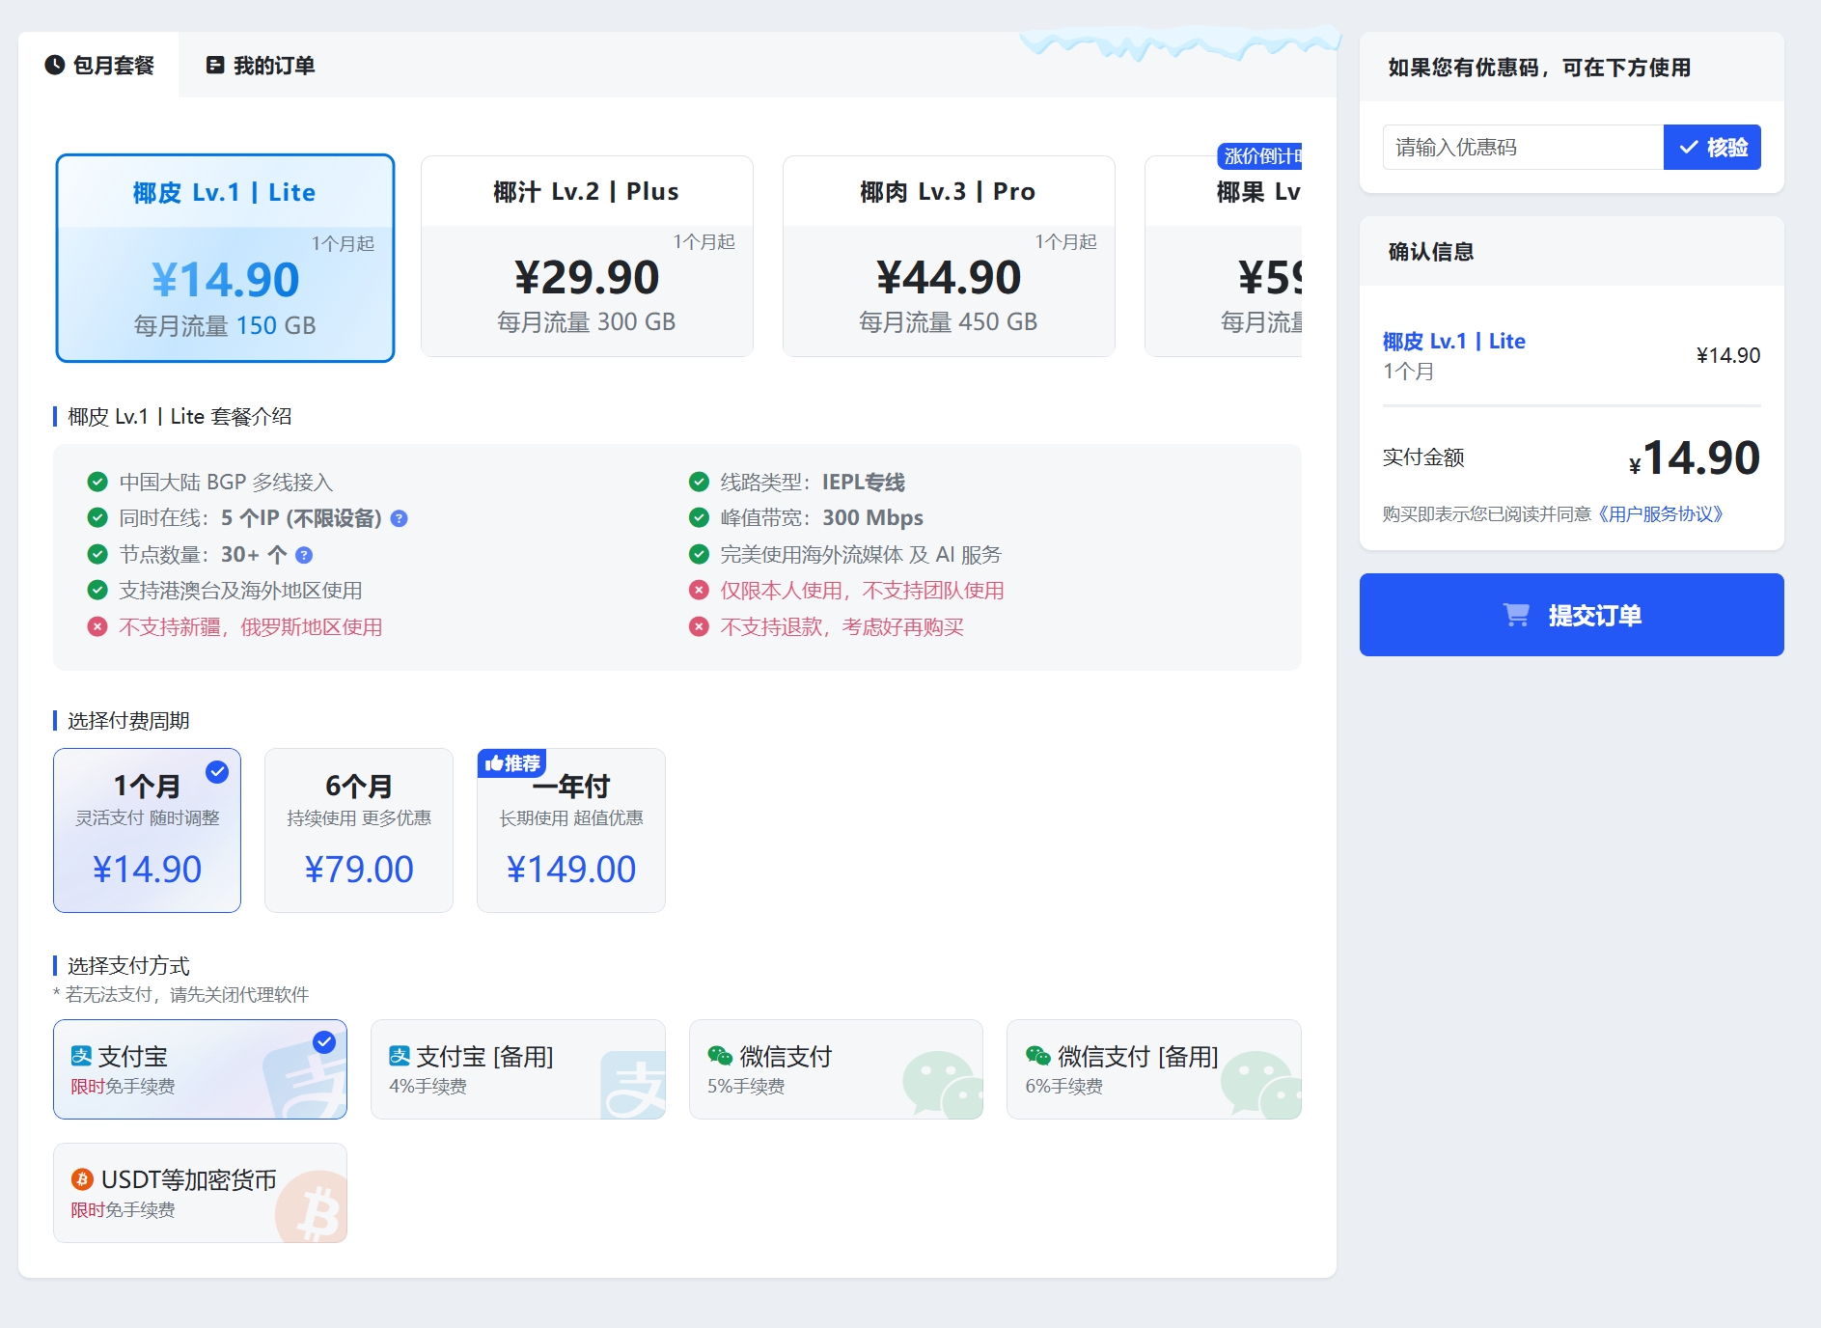Submit the order with 提交订单 button
Screen dimensions: 1821x1328
click(x=1571, y=615)
